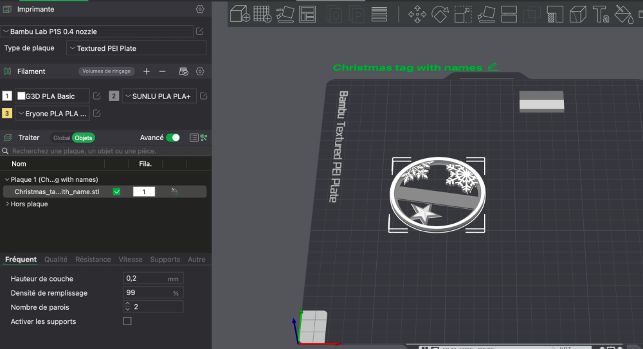Click the Auto orient icon
643x349 pixels.
click(284, 14)
